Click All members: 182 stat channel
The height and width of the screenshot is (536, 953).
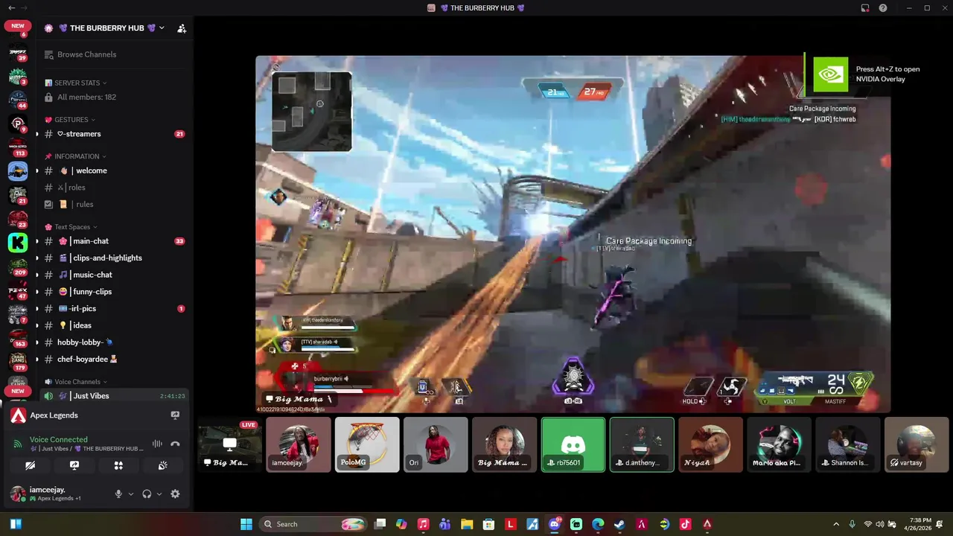coord(114,97)
